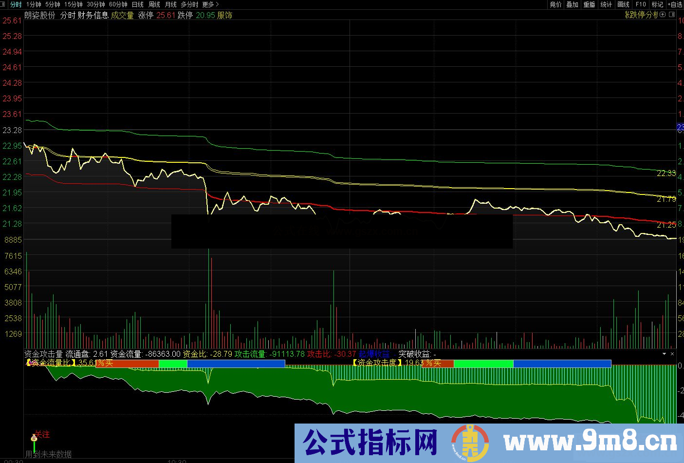
Task: Close the 资金攻击量 indicator panel
Action: pos(672,354)
